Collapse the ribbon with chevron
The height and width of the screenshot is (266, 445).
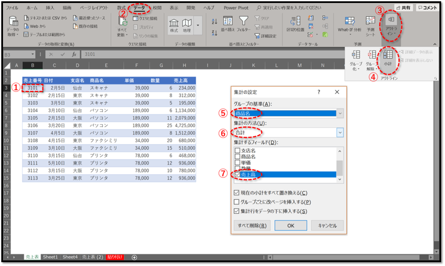pyautogui.click(x=435, y=44)
